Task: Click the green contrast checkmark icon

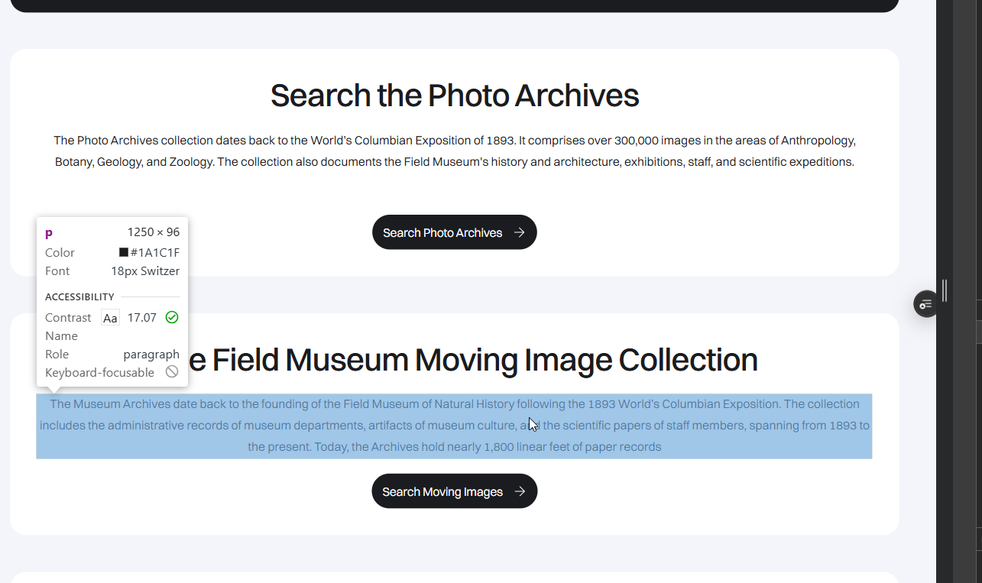Action: click(x=172, y=317)
